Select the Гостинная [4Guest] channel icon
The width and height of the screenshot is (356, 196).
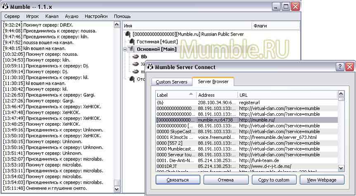[132, 42]
